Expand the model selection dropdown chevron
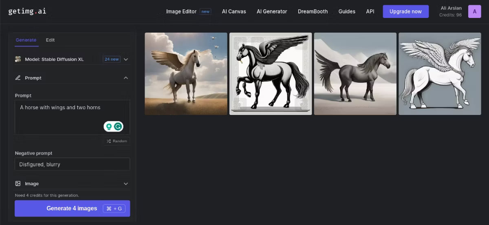This screenshot has width=489, height=225. pyautogui.click(x=126, y=60)
